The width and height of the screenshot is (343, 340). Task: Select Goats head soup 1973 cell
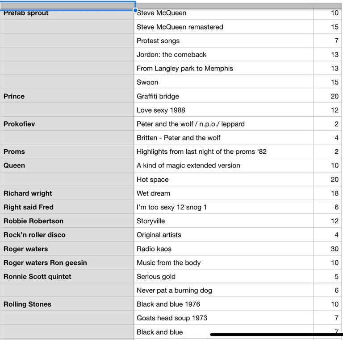tap(224, 318)
